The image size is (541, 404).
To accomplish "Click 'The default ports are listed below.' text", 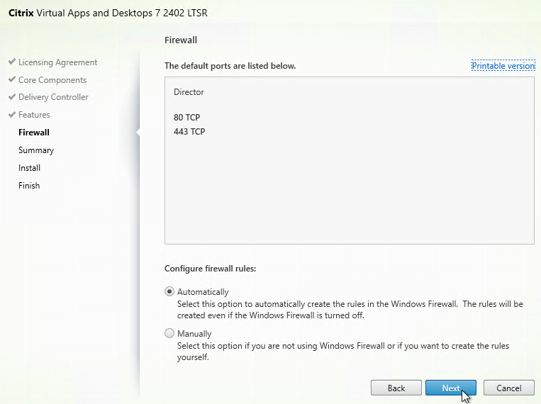I will pyautogui.click(x=230, y=66).
